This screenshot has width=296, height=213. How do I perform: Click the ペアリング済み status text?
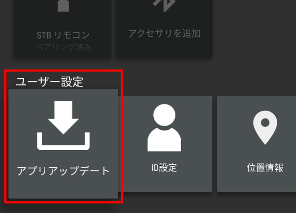[63, 47]
